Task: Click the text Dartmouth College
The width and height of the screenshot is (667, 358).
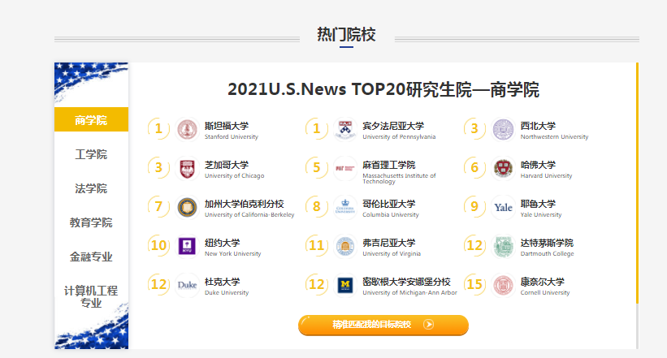Action: pos(547,254)
